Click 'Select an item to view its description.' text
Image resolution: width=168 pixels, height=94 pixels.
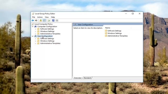(88, 28)
